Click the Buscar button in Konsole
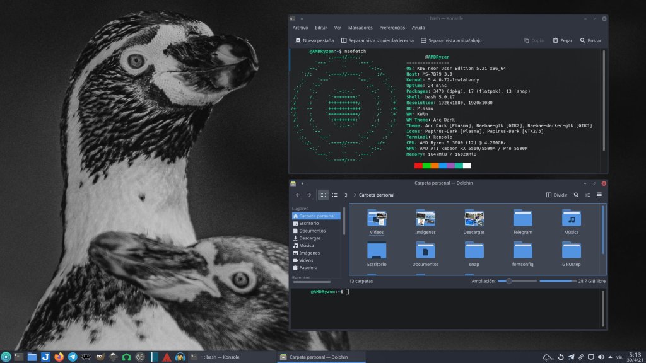The image size is (646, 363). click(x=590, y=40)
